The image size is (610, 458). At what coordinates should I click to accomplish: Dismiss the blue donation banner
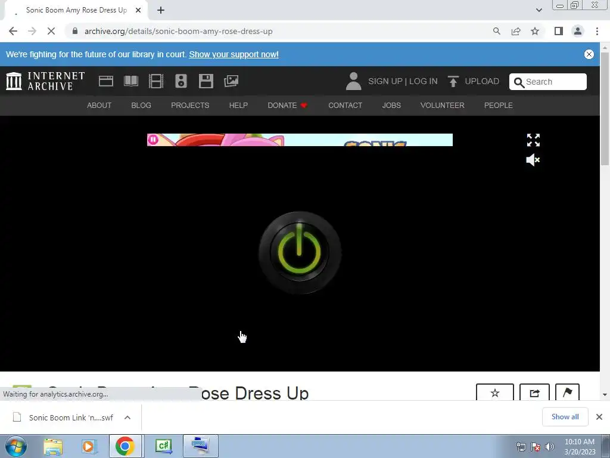(589, 54)
